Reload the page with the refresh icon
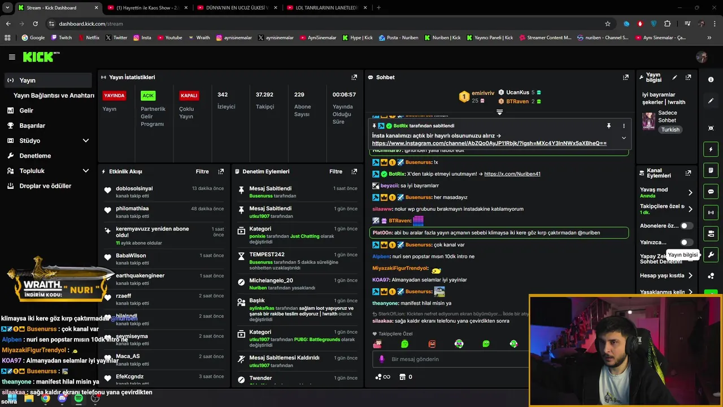Image resolution: width=723 pixels, height=407 pixels. 35,24
